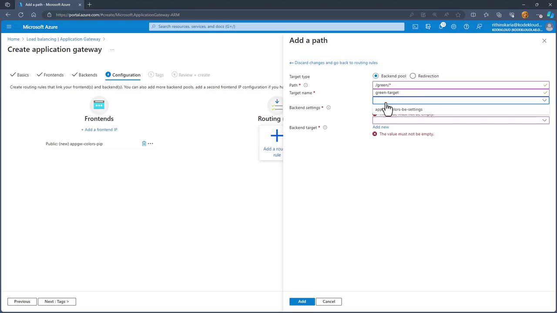Click the info icon beside Backend settings

click(x=329, y=107)
